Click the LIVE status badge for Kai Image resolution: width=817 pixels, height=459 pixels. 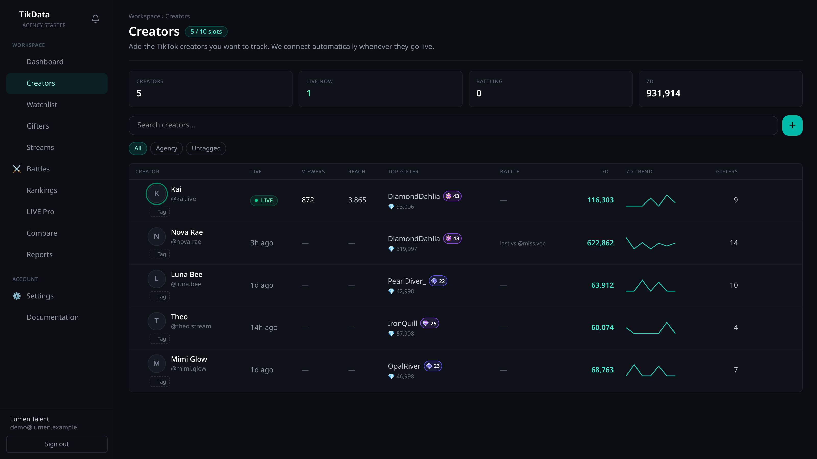[264, 200]
